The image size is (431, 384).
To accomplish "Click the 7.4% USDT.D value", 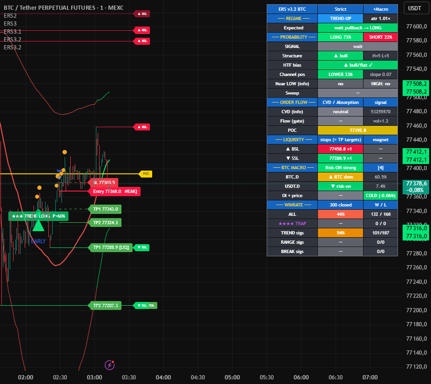I will coord(381,186).
